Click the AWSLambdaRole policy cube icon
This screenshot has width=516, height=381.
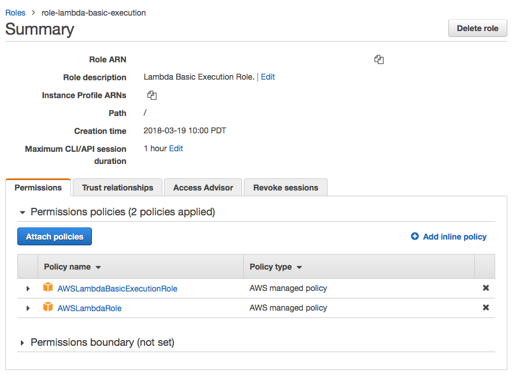click(48, 308)
